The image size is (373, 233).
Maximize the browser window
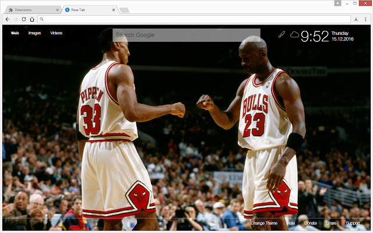coord(355,3)
